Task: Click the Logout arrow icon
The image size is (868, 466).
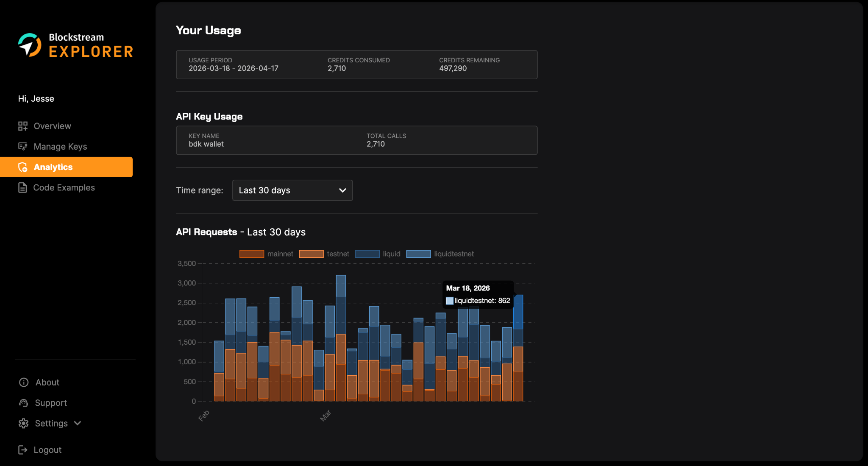Action: click(23, 450)
